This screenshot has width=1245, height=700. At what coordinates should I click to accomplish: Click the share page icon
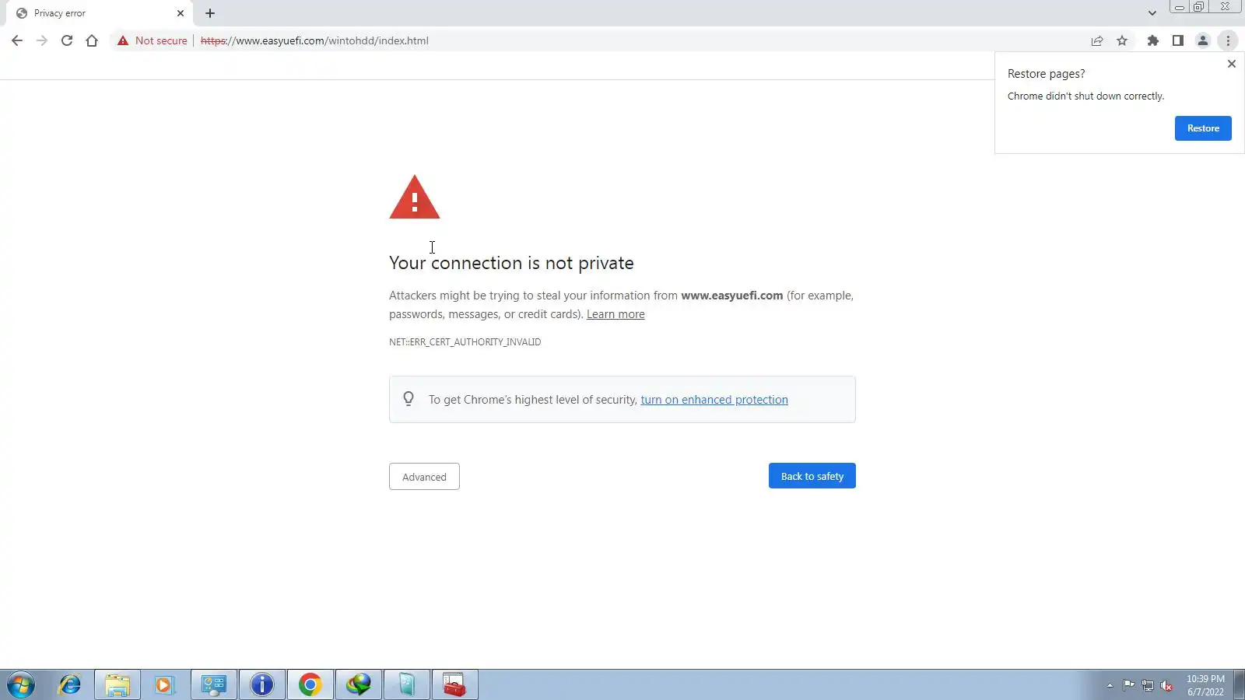(x=1097, y=40)
